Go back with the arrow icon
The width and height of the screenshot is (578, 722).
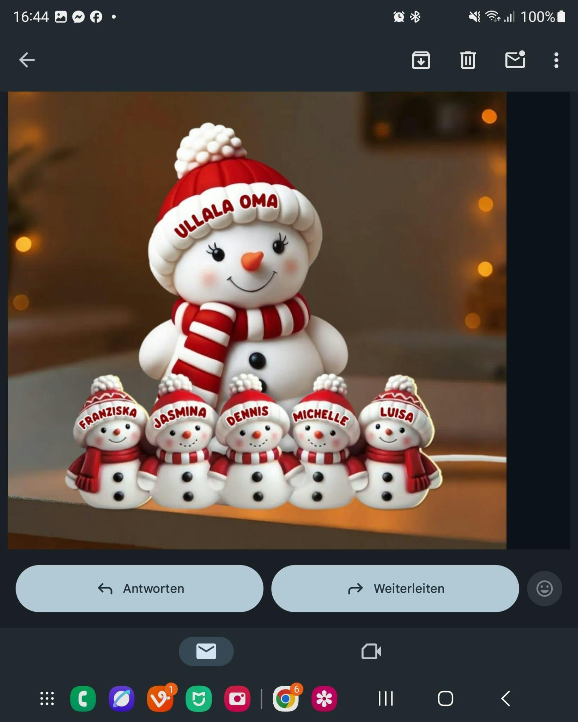pos(27,60)
